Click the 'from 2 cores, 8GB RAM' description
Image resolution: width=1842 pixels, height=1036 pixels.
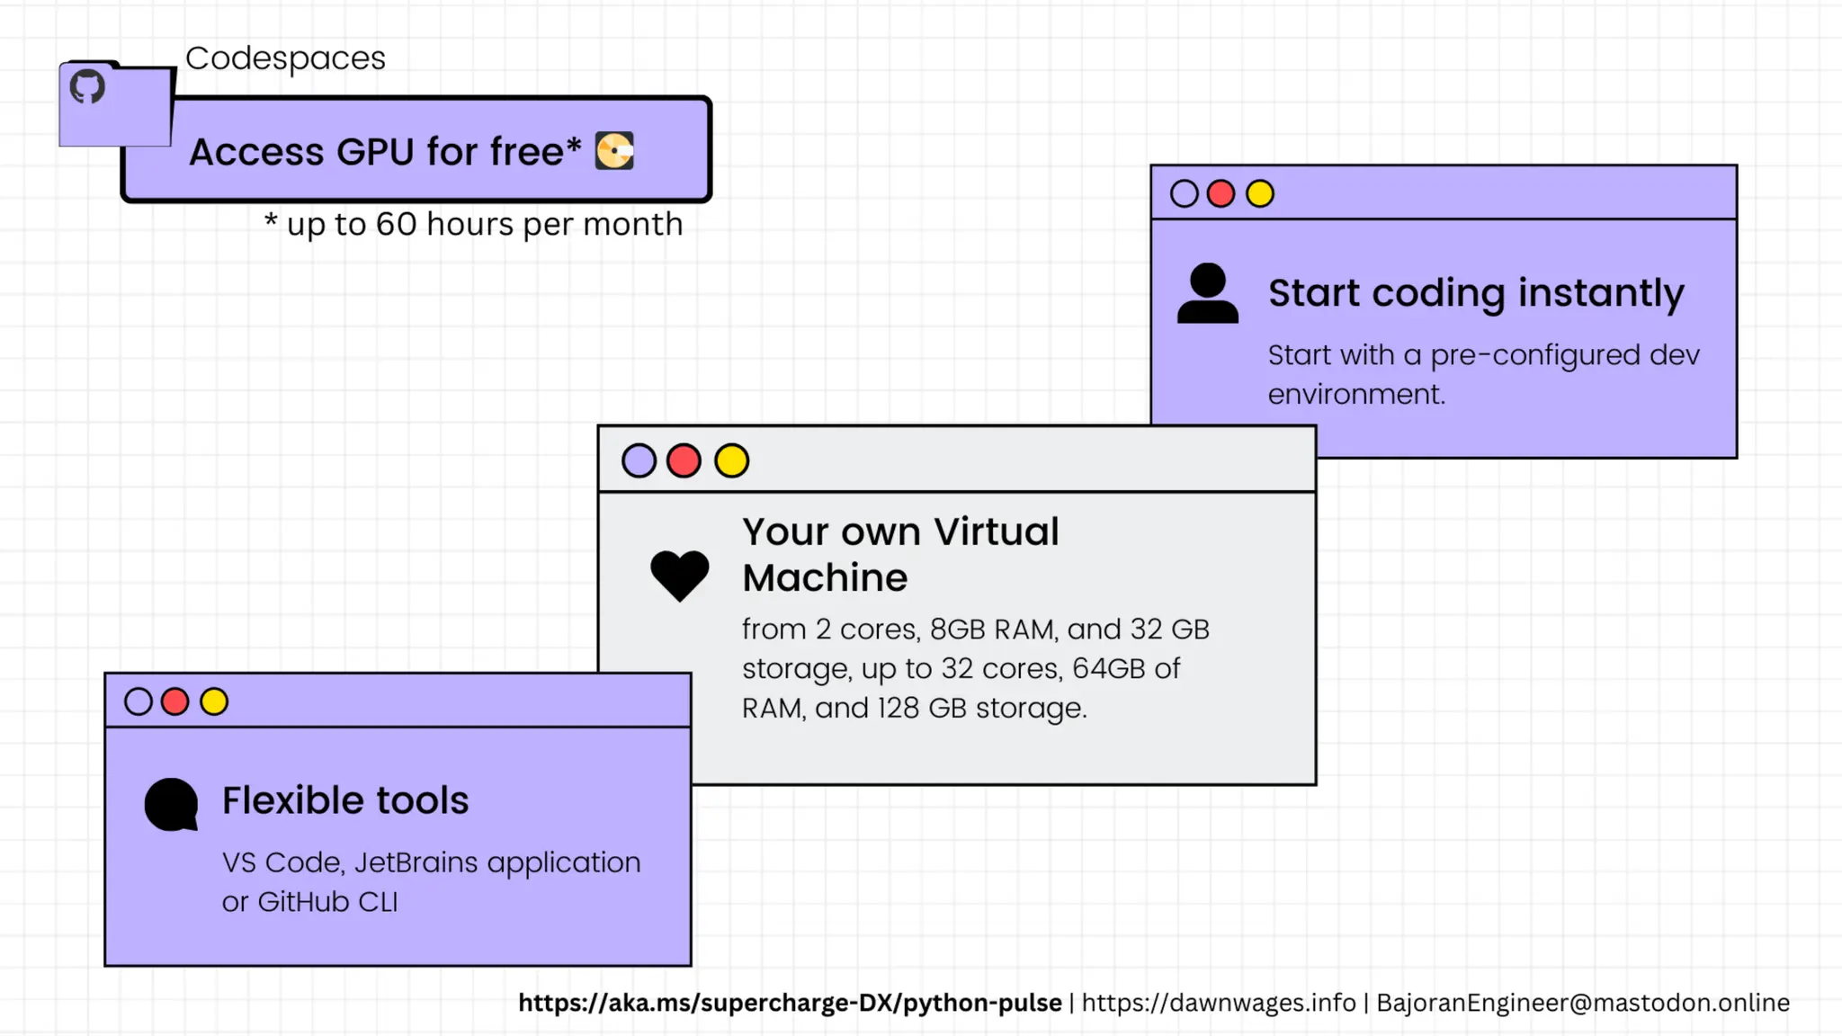pyautogui.click(x=976, y=668)
